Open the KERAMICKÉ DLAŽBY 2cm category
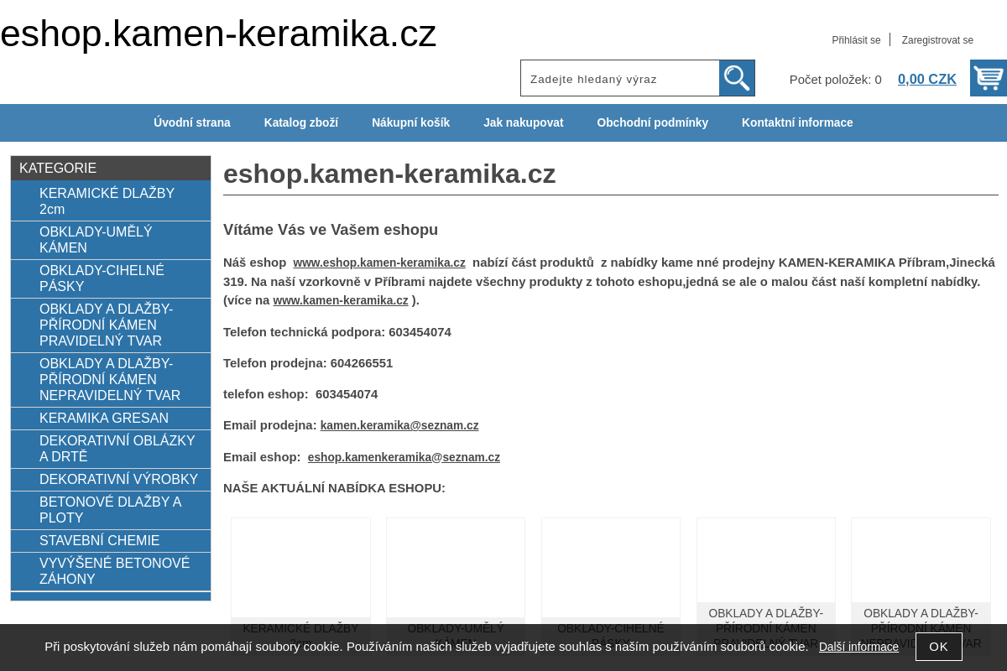The image size is (1007, 671). pos(107,200)
